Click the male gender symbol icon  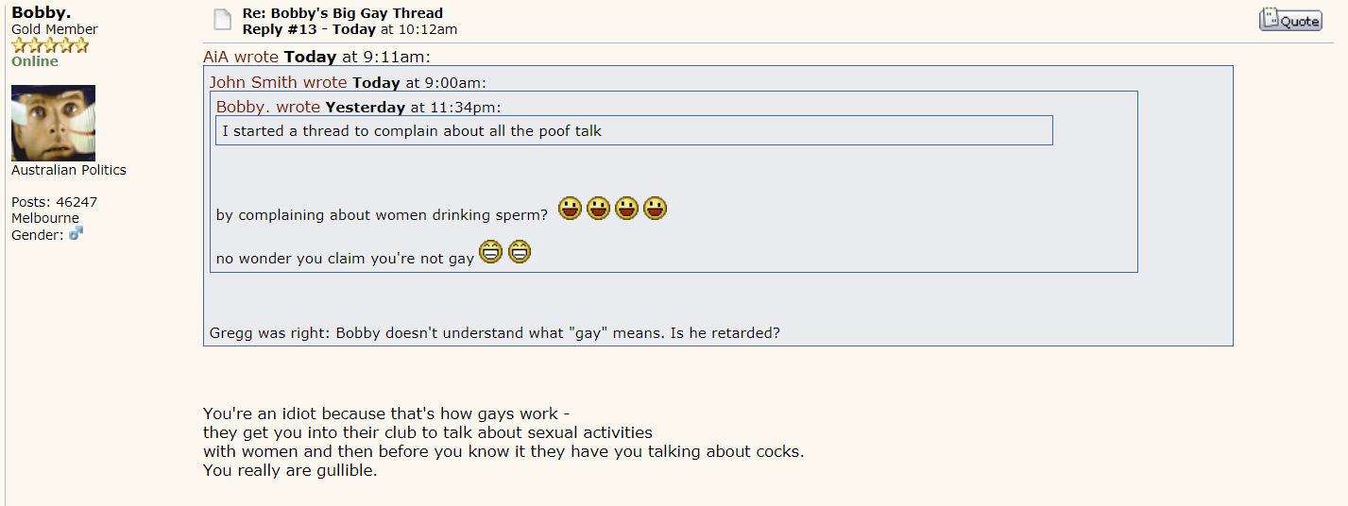[x=77, y=233]
